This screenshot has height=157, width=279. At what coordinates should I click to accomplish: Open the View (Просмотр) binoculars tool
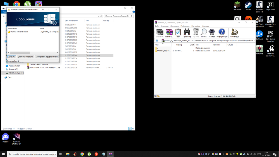(187, 33)
